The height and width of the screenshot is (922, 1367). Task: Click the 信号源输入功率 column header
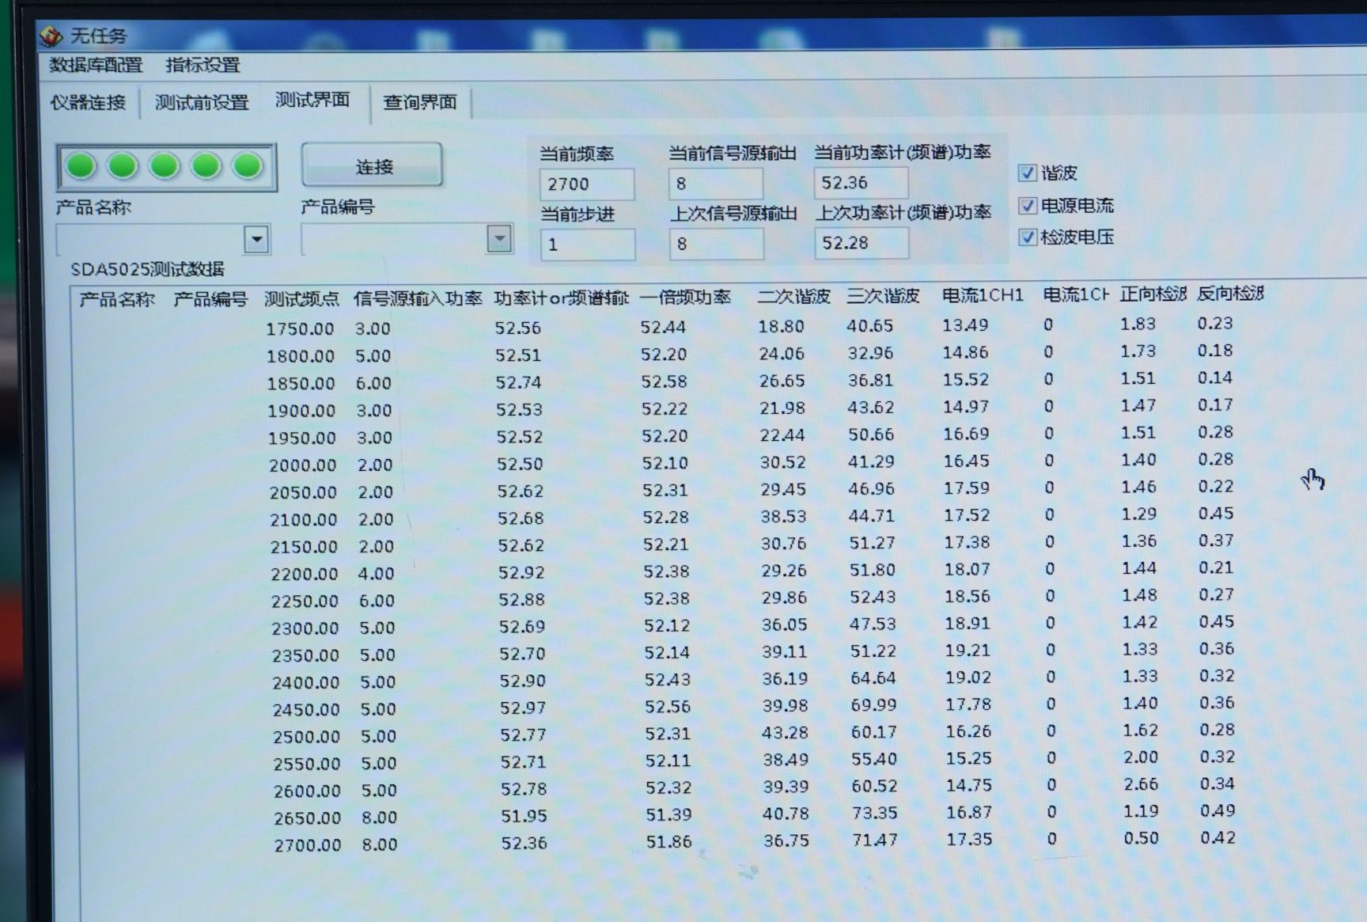418,298
